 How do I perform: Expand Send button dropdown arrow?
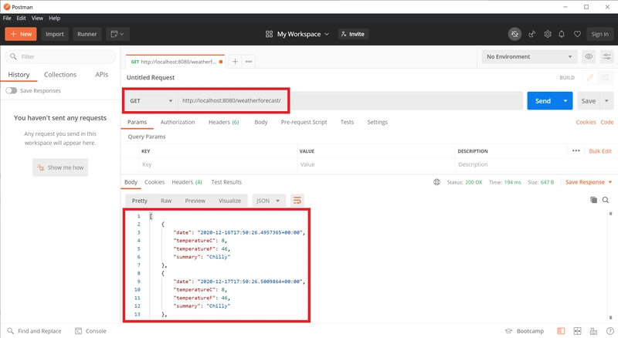565,101
